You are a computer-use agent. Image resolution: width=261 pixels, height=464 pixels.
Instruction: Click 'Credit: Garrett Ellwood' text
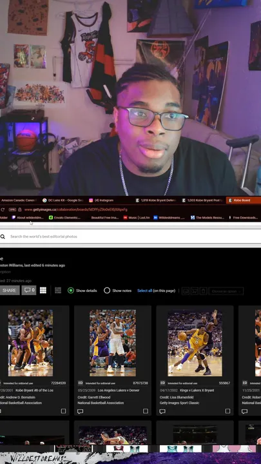click(x=94, y=397)
